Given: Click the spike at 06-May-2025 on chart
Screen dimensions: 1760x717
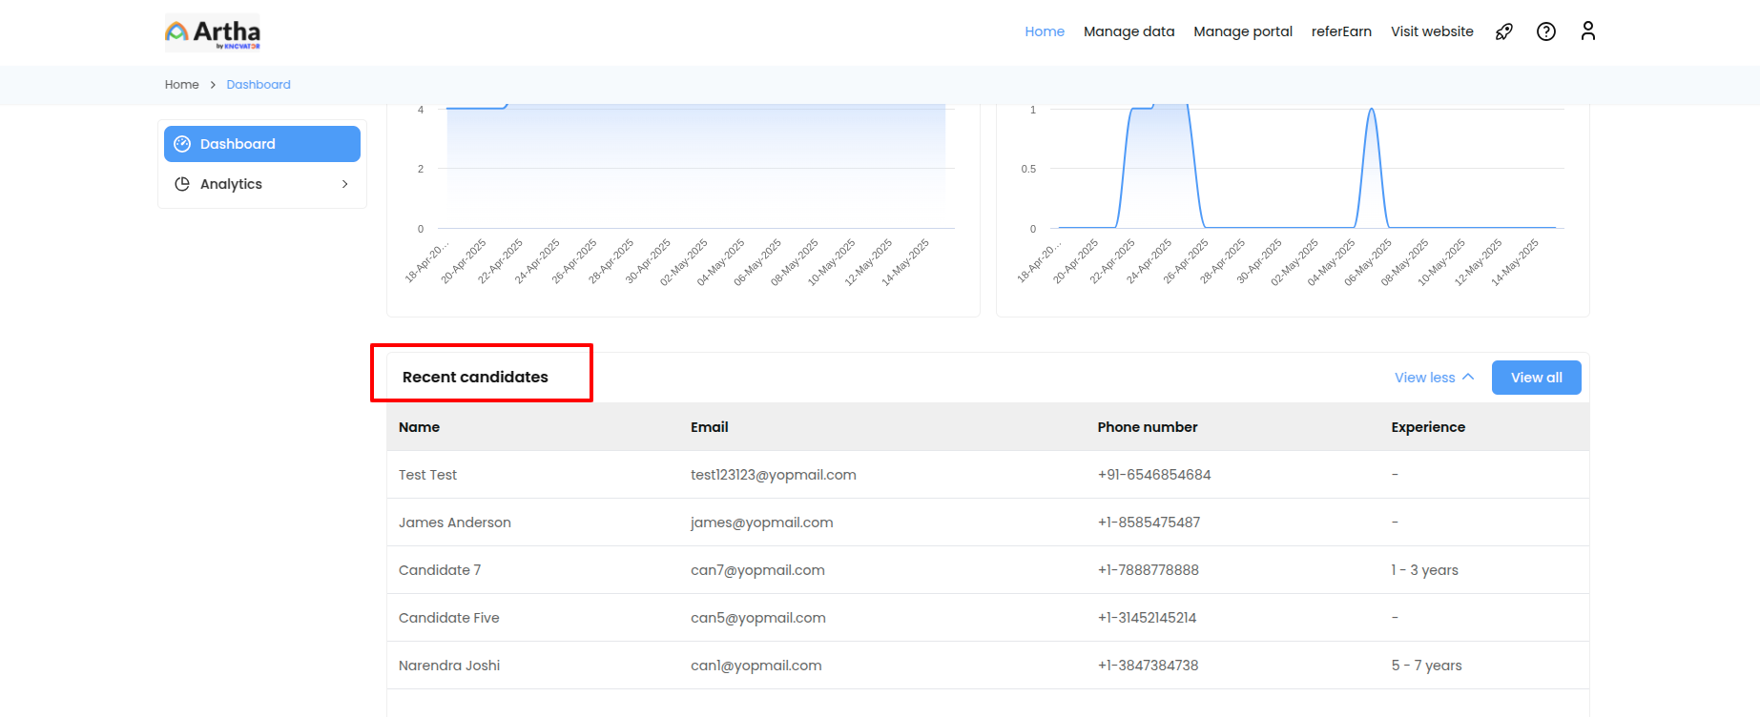Looking at the screenshot, I should 1372,112.
